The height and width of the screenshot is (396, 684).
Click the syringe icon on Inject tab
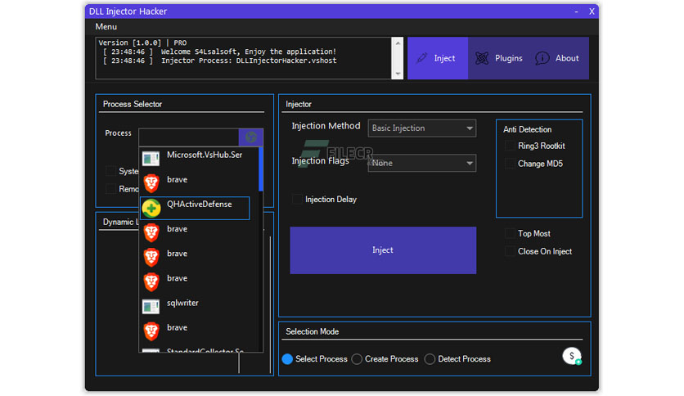pyautogui.click(x=422, y=58)
